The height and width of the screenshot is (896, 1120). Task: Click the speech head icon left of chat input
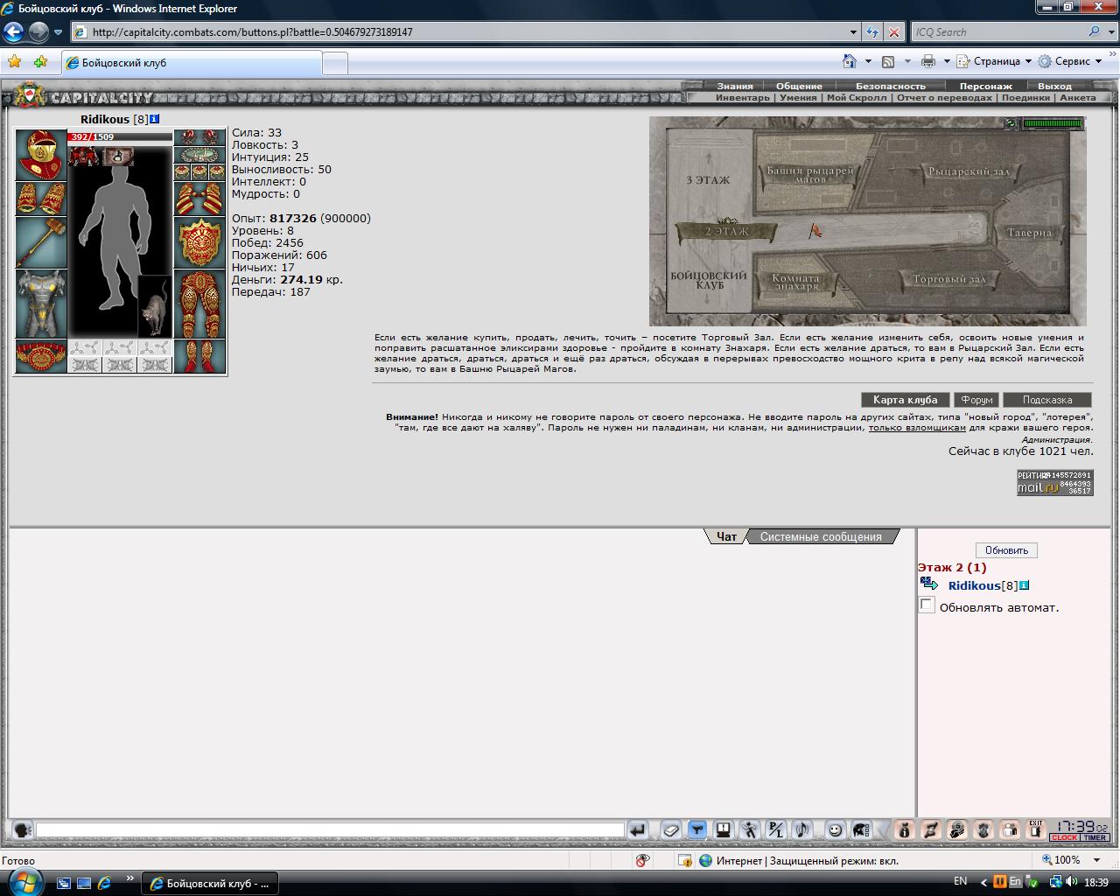coord(22,829)
